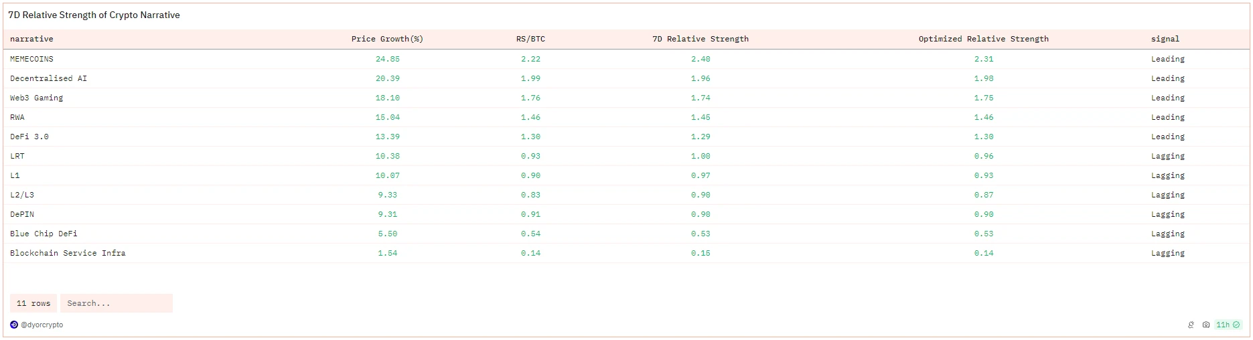
Task: Click RS/BTC value in L2/L3 row
Action: coord(530,195)
